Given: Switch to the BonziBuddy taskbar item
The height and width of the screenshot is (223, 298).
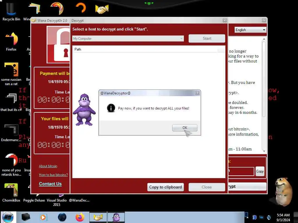Looking at the screenshot, I should click(x=116, y=217).
